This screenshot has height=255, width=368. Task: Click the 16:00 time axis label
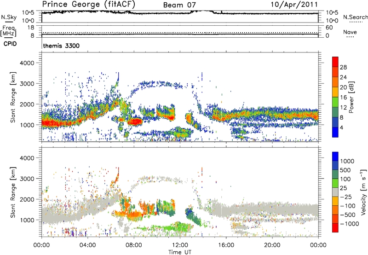coord(226,245)
